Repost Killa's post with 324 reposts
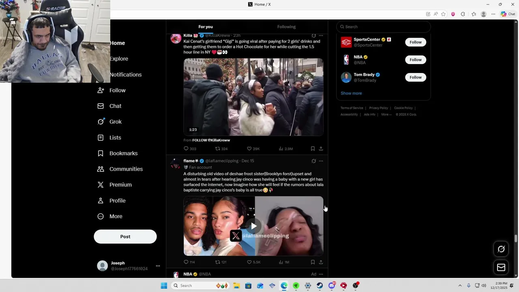519x292 pixels. click(221, 149)
